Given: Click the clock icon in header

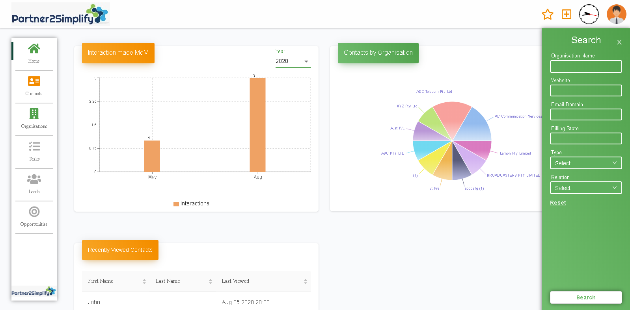Looking at the screenshot, I should 589,14.
